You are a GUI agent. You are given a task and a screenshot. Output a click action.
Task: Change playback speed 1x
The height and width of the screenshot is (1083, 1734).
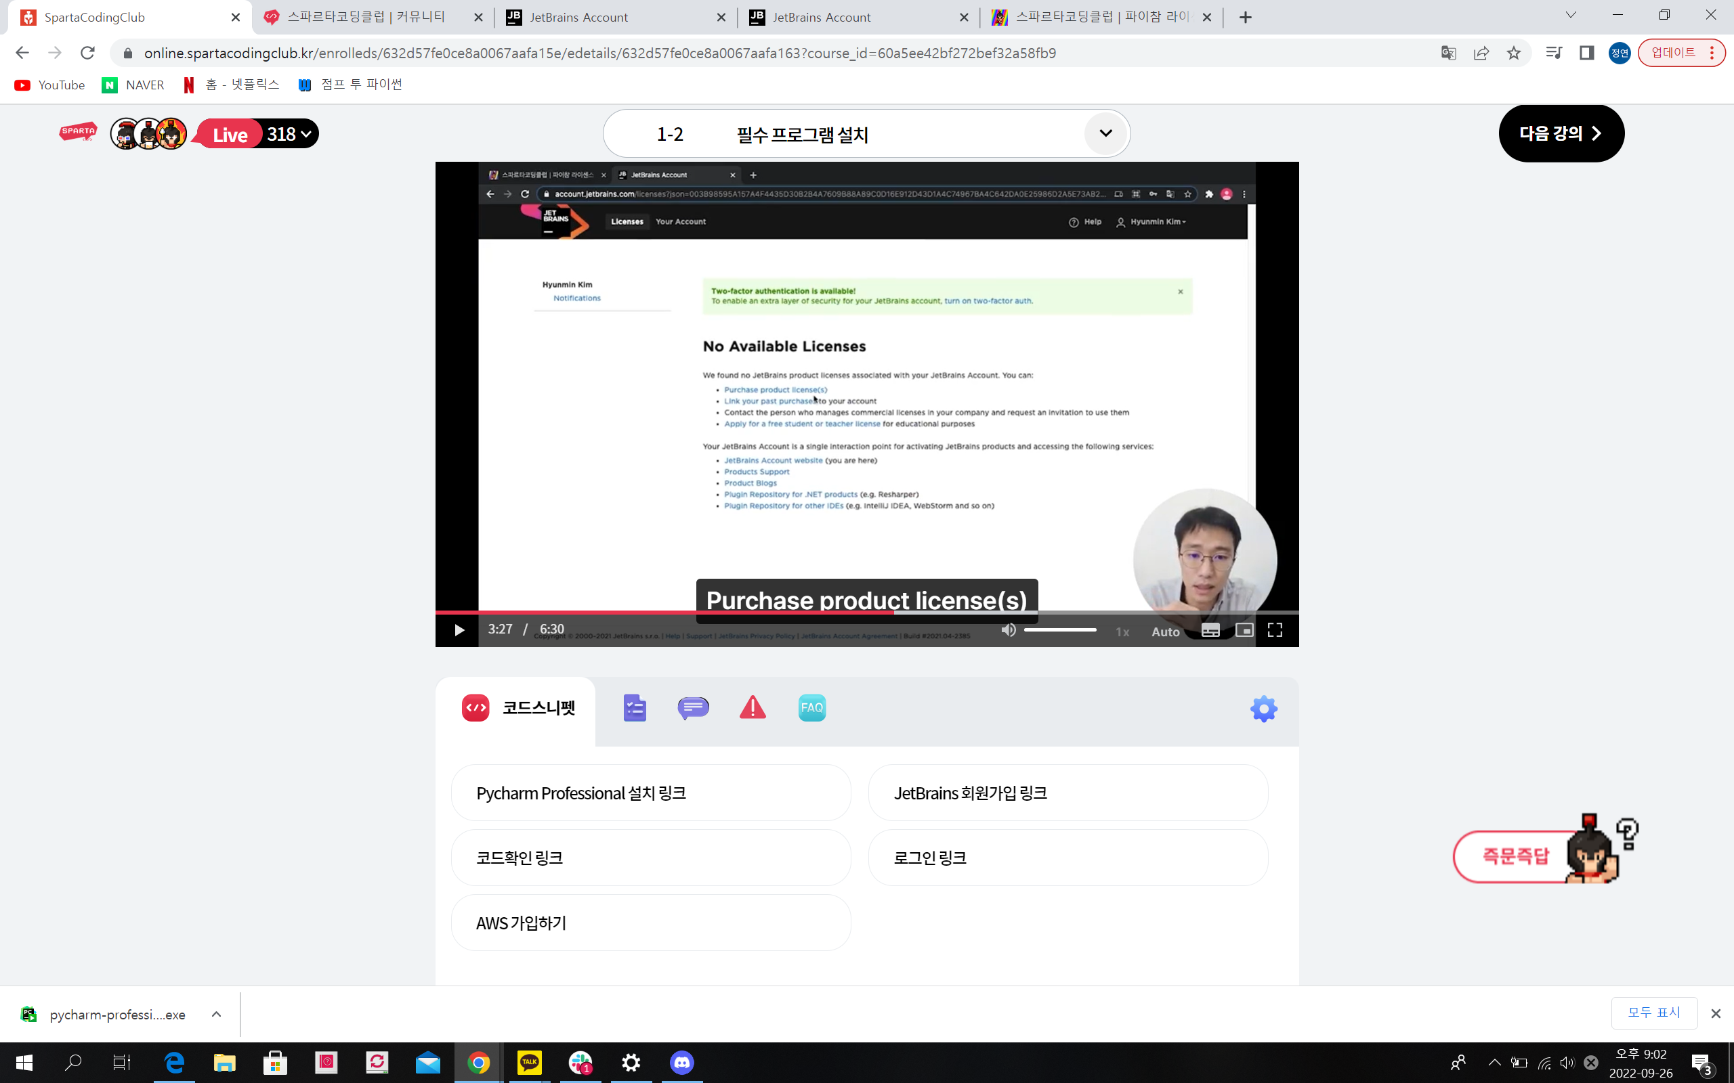coord(1122,632)
